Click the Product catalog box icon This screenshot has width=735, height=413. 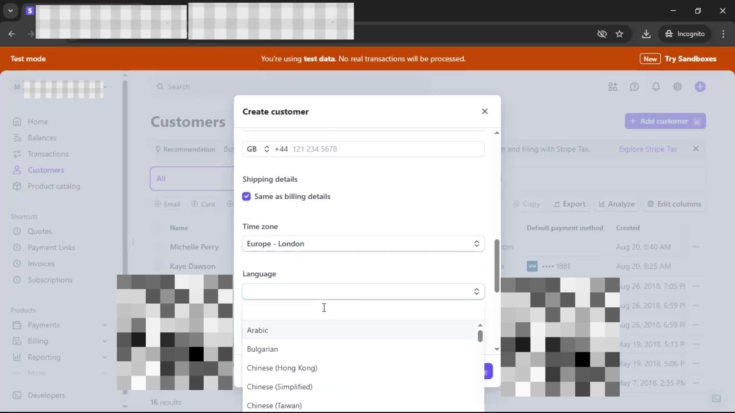point(17,186)
